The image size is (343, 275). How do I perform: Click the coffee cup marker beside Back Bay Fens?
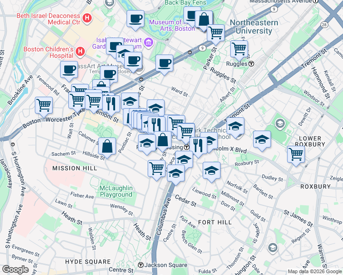tap(135, 19)
